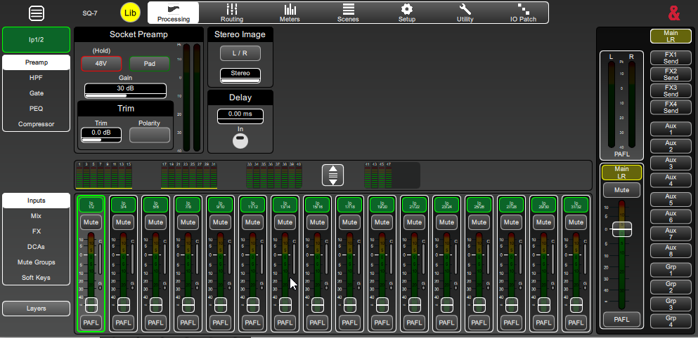
Task: Select the Grp 4 mix
Action: (x=671, y=321)
